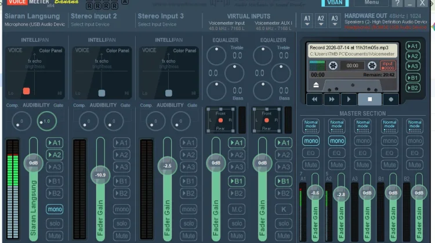Screen dimensions: 435x243
Task: Click the Stereo Input 2 fader at -10.9
Action: click(100, 175)
